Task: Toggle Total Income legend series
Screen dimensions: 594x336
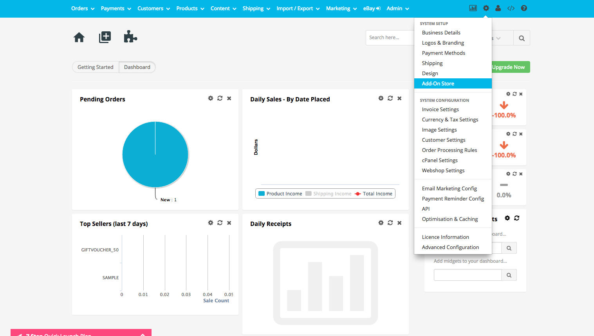Action: [374, 194]
